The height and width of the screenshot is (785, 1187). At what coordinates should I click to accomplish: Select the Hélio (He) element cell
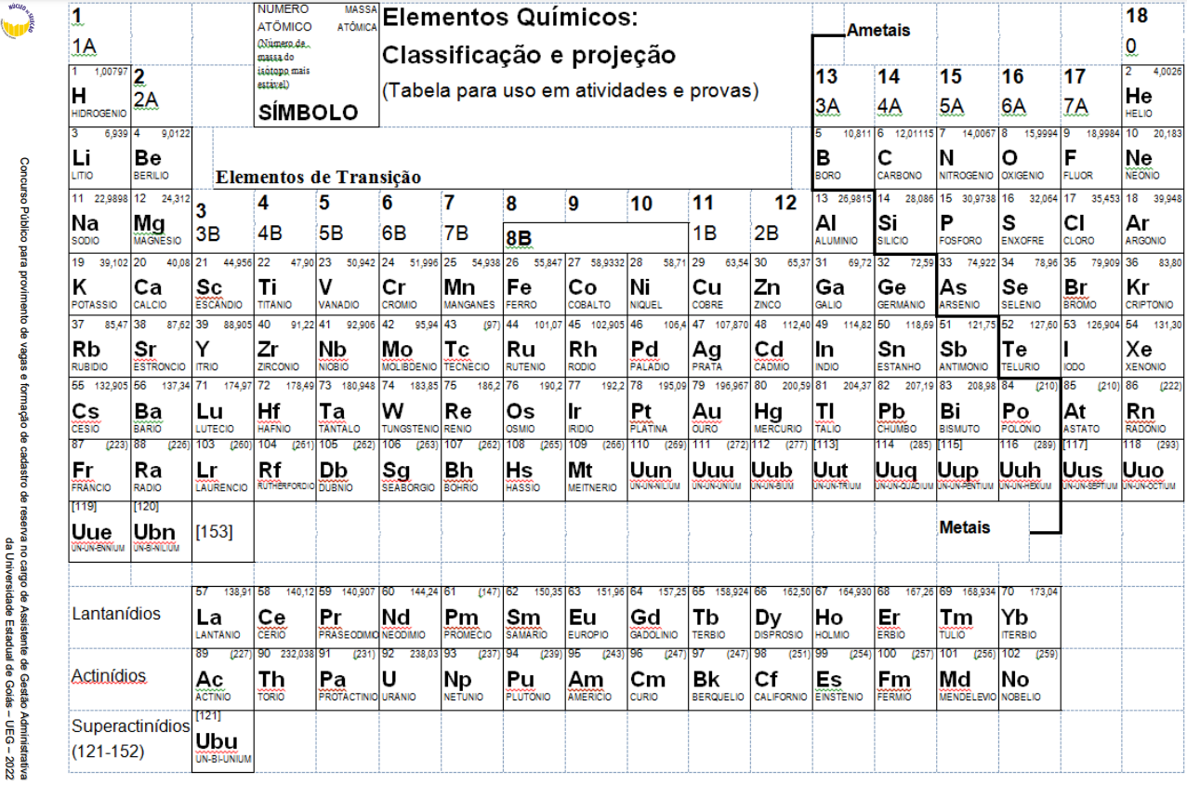click(x=1153, y=96)
